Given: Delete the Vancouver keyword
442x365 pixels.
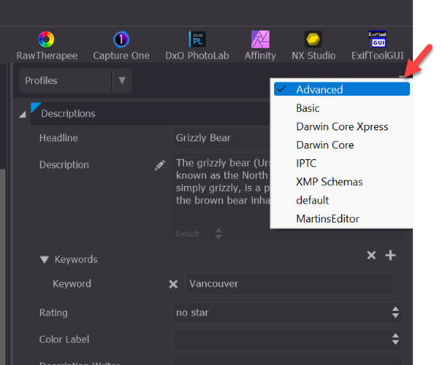Looking at the screenshot, I should point(173,284).
